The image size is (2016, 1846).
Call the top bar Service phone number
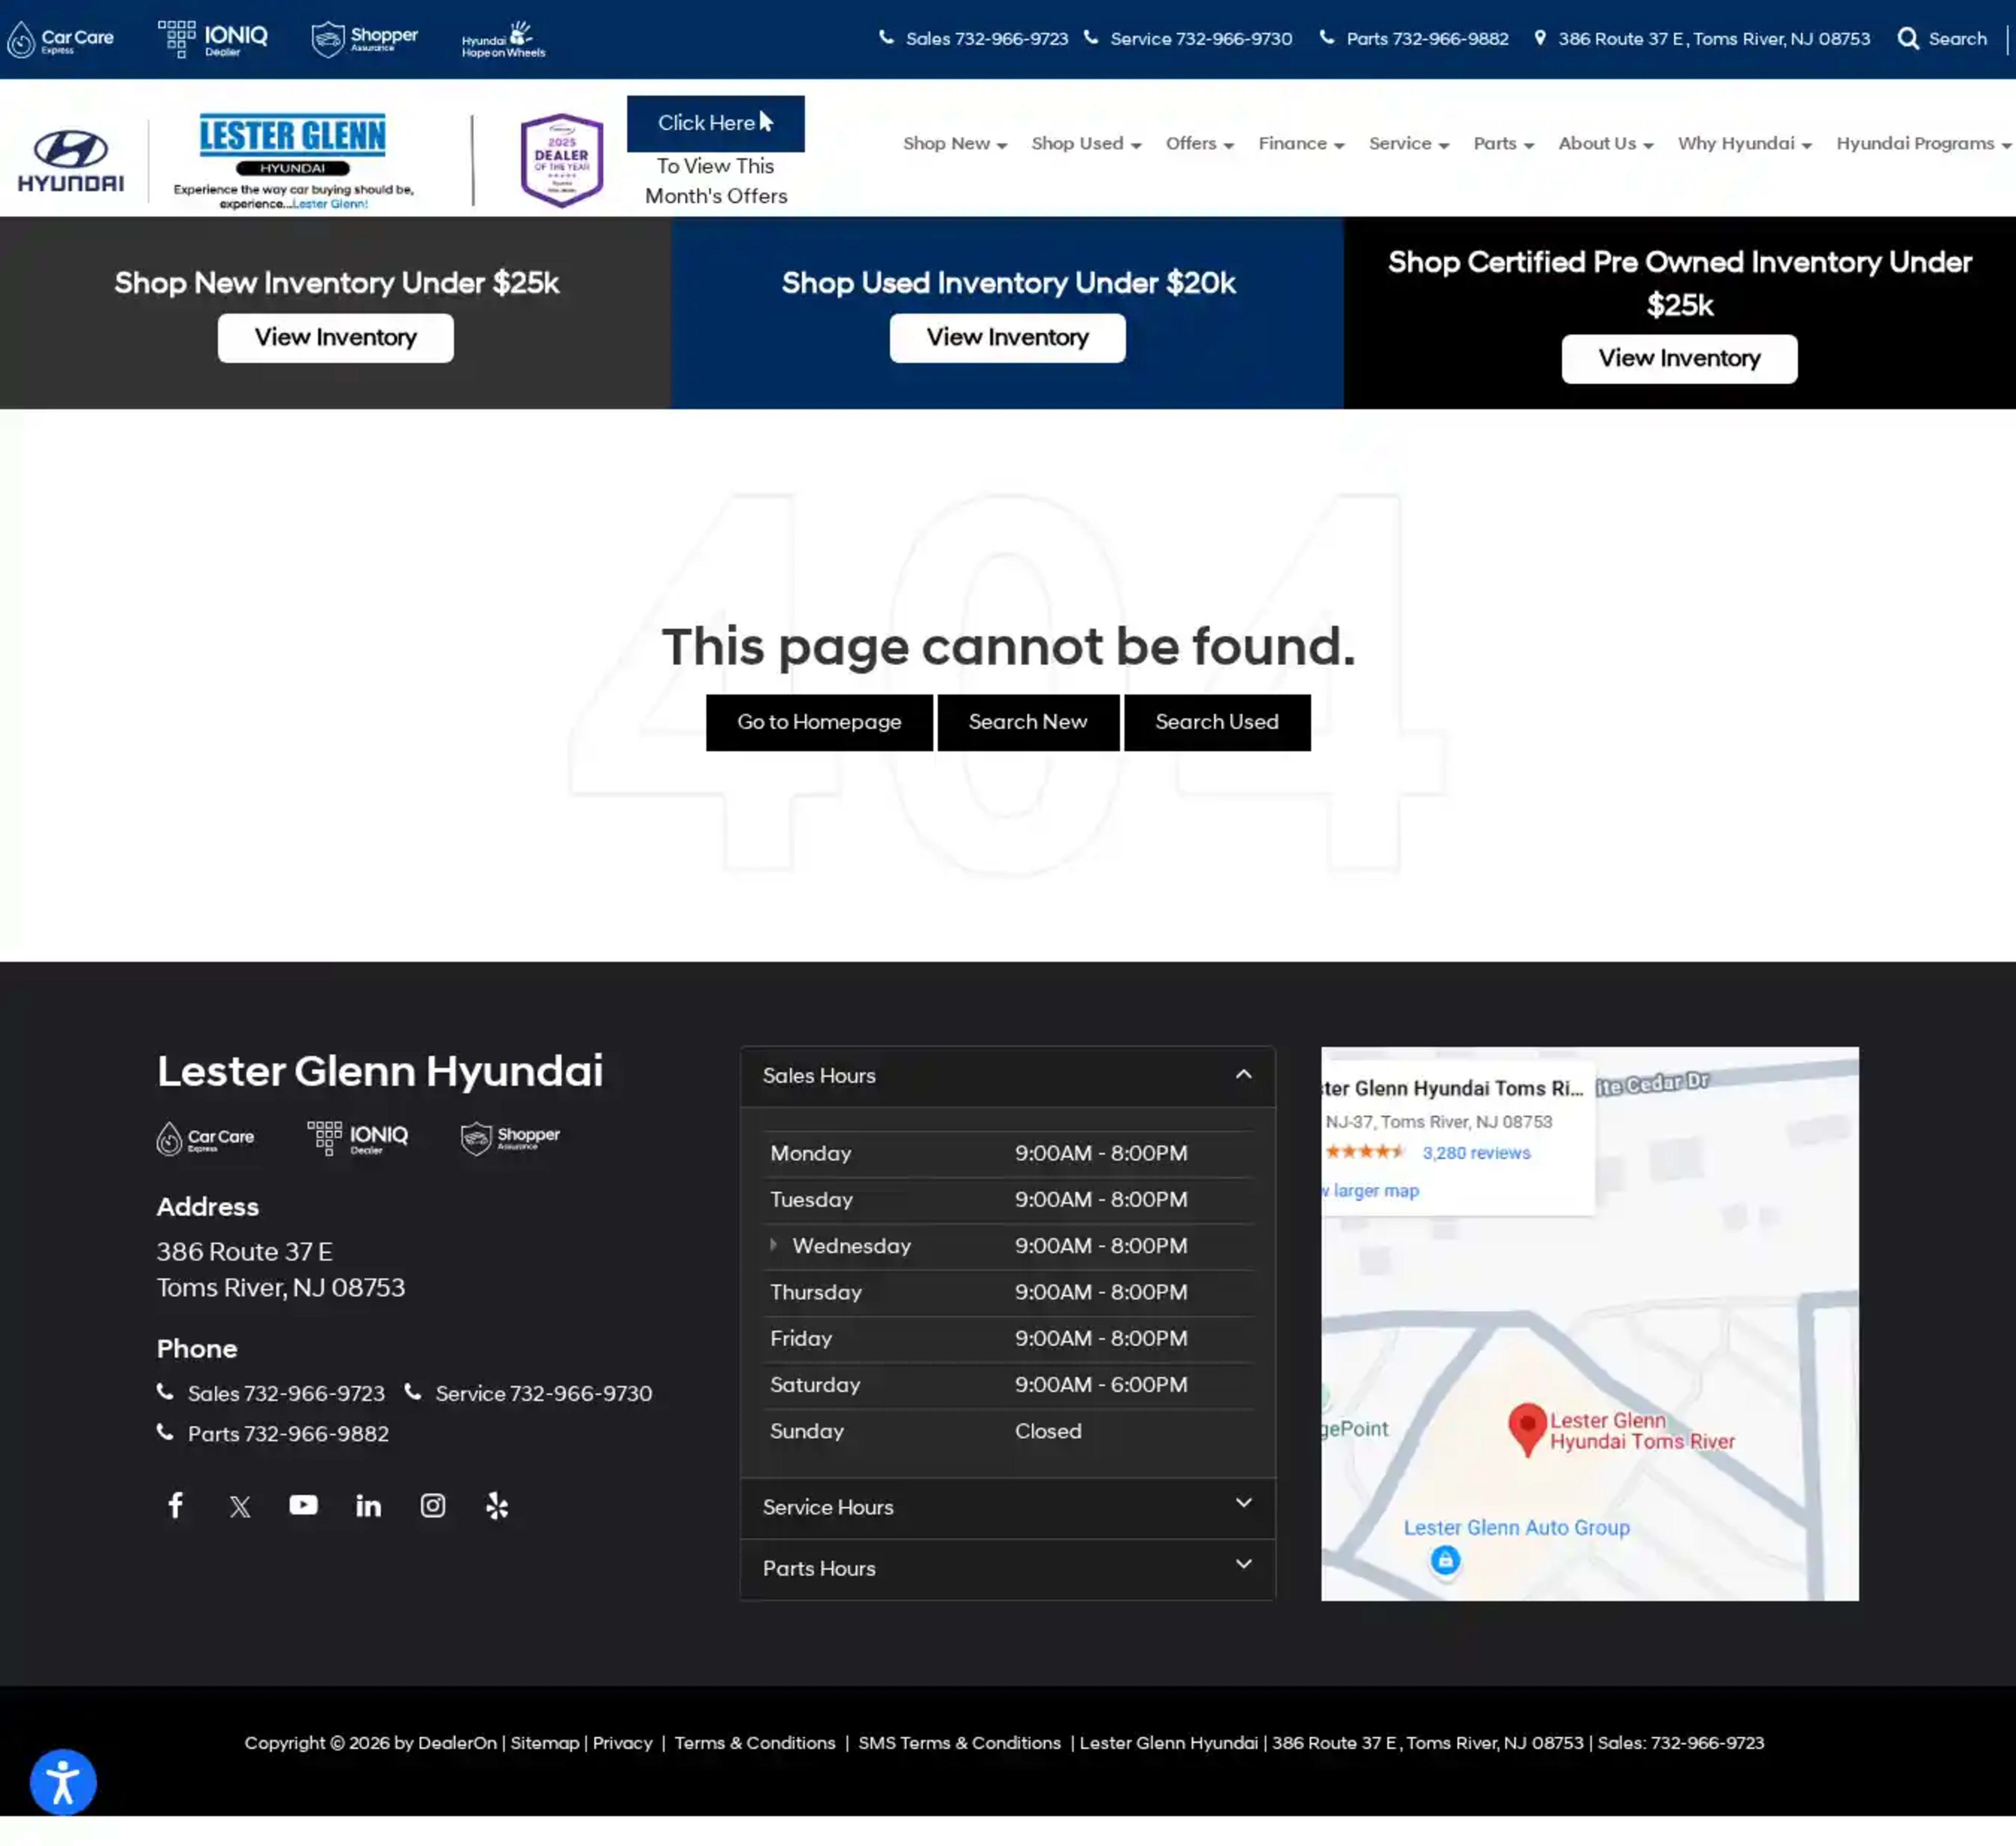click(x=1188, y=39)
